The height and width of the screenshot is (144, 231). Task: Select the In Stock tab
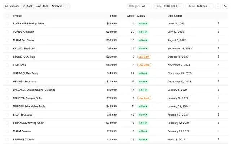[28, 6]
